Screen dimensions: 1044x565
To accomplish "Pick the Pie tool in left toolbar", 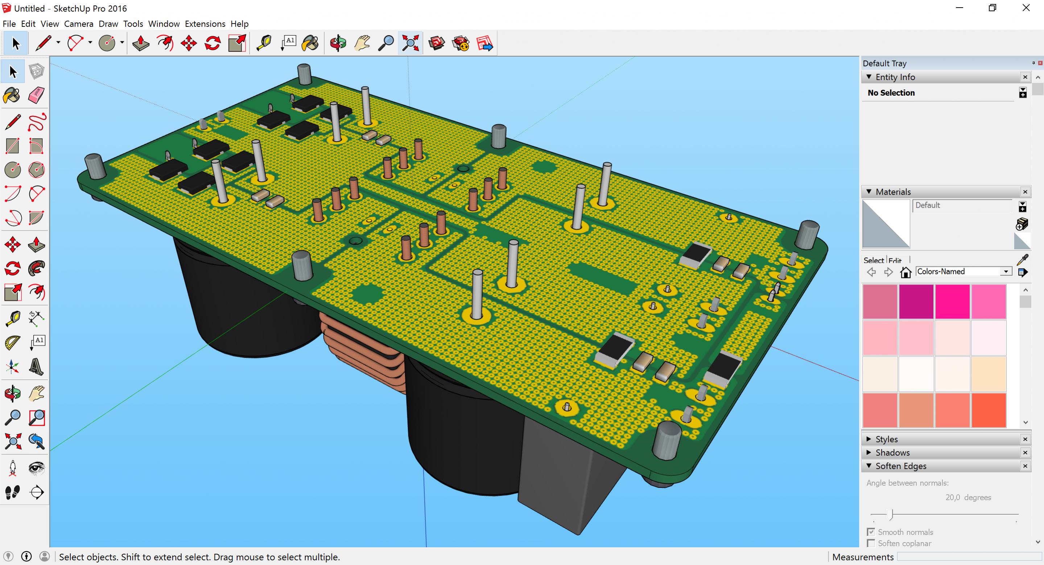I will 37,218.
